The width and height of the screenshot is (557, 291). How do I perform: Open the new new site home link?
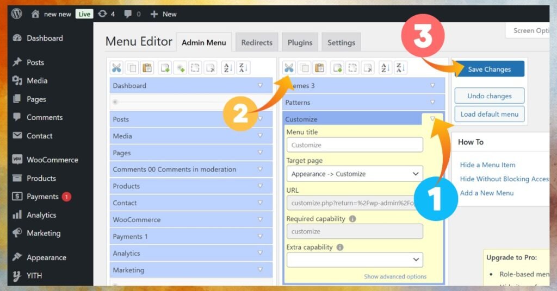coord(51,14)
